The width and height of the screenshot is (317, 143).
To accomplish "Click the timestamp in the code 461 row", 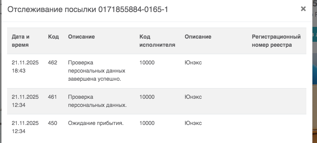I will click(x=25, y=101).
